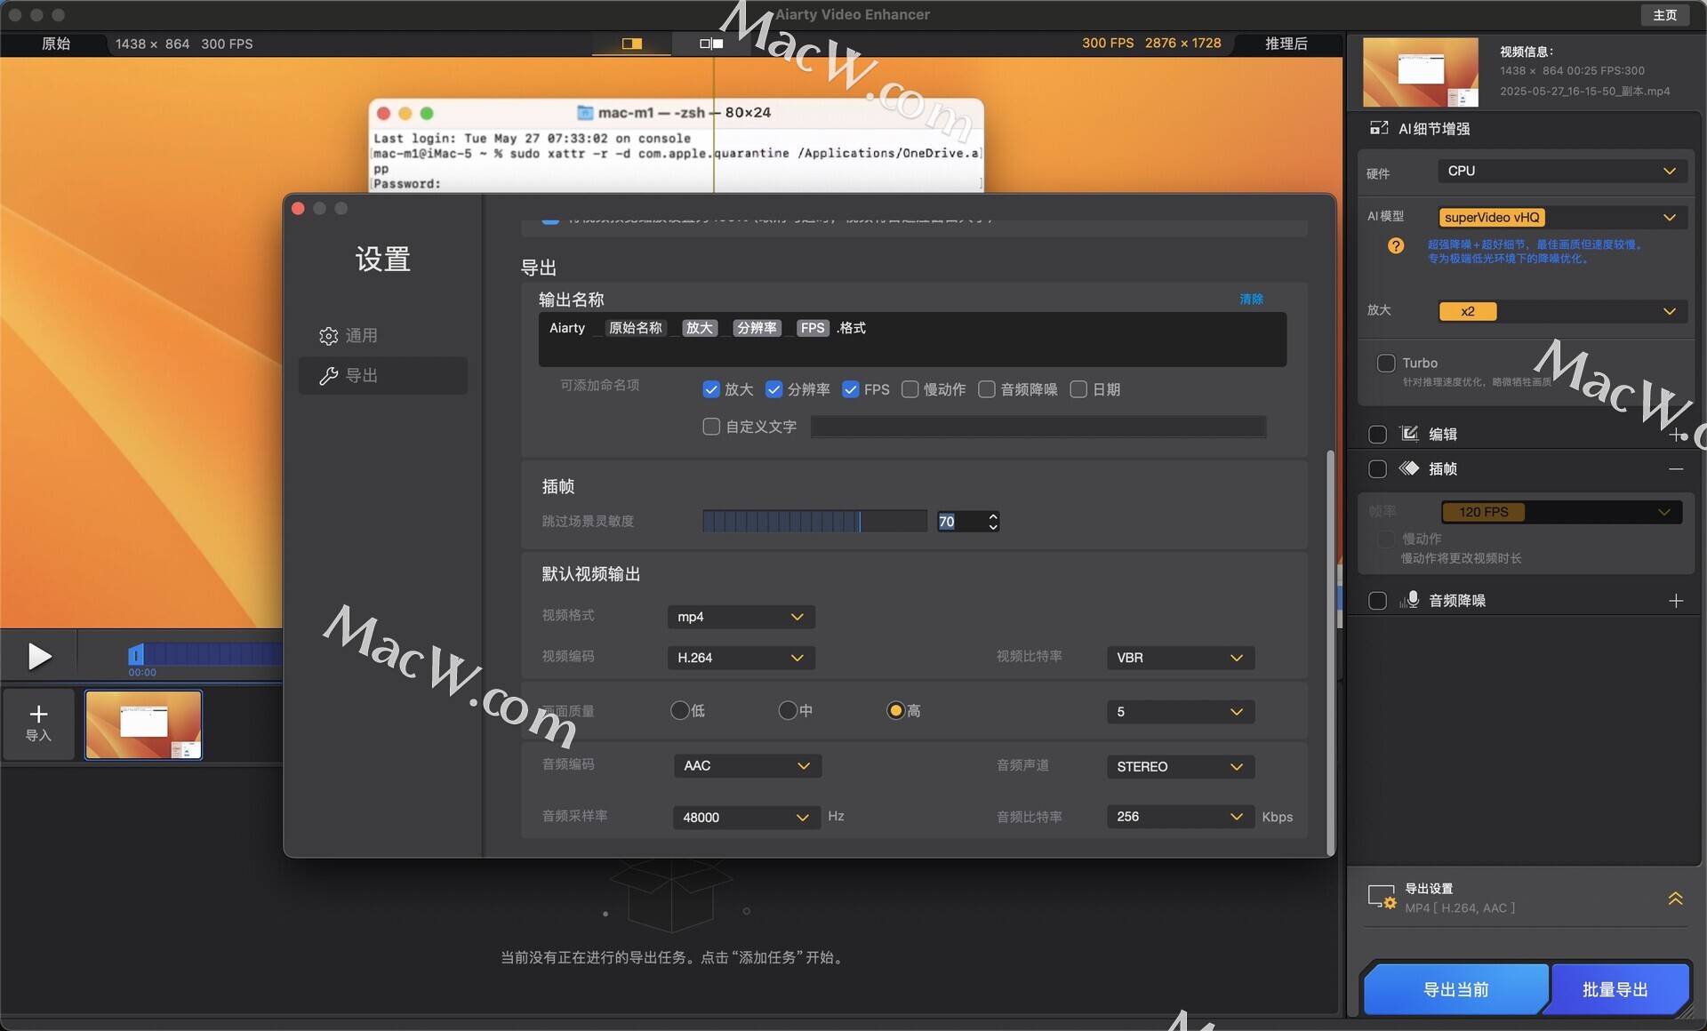Expand export settings with double chevron
The width and height of the screenshot is (1707, 1031).
point(1675,899)
